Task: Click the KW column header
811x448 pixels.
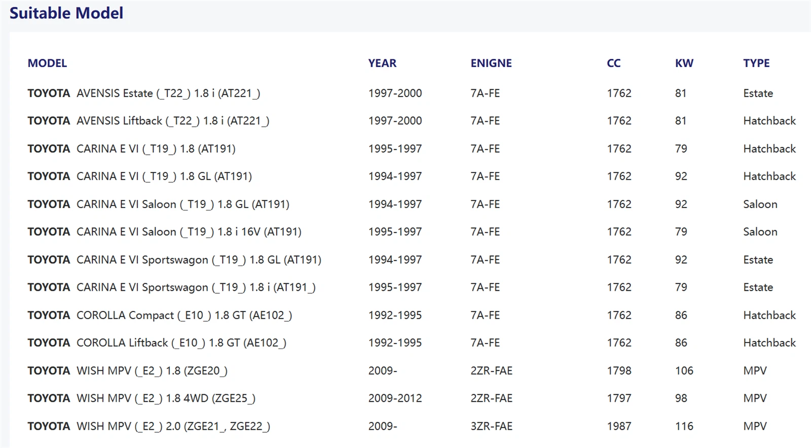Action: coord(684,63)
